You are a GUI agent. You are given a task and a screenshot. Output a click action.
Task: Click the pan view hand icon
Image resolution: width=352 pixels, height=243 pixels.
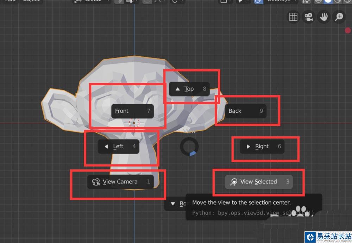click(x=324, y=17)
